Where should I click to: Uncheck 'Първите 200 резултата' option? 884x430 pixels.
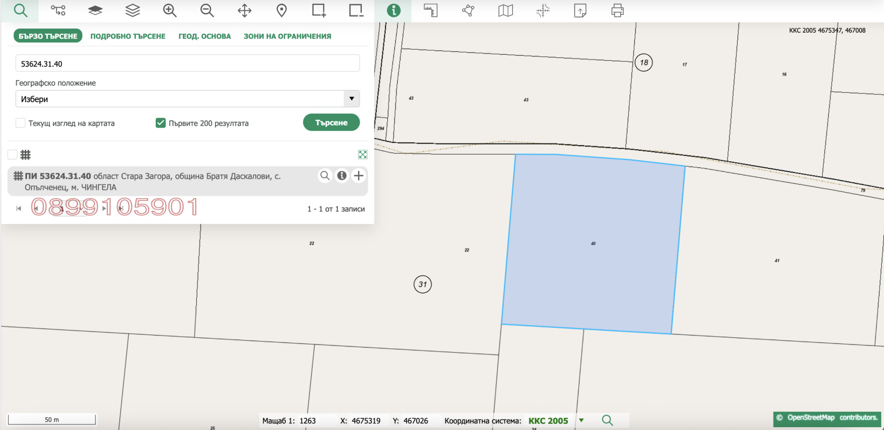(161, 123)
